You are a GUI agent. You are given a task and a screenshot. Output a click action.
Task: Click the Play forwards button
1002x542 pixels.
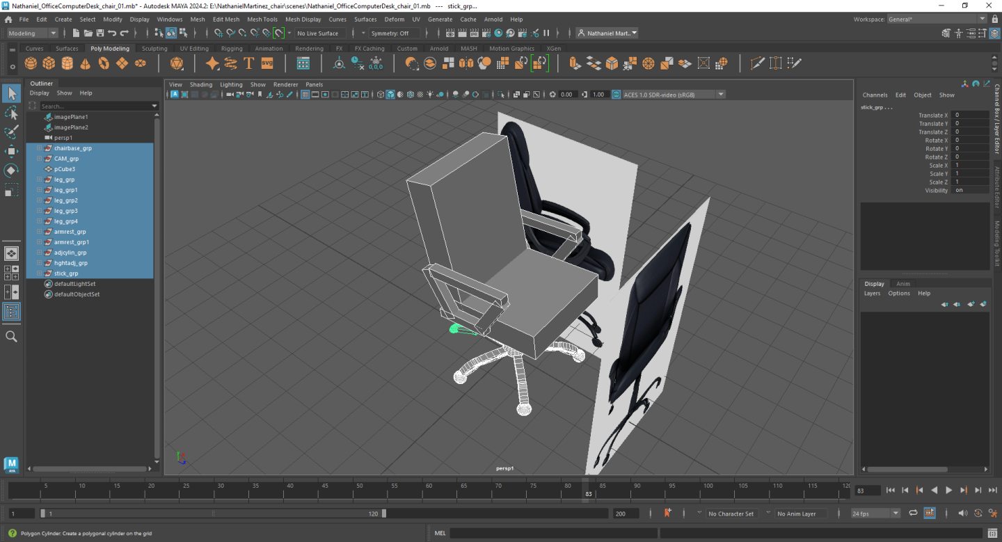(x=949, y=491)
